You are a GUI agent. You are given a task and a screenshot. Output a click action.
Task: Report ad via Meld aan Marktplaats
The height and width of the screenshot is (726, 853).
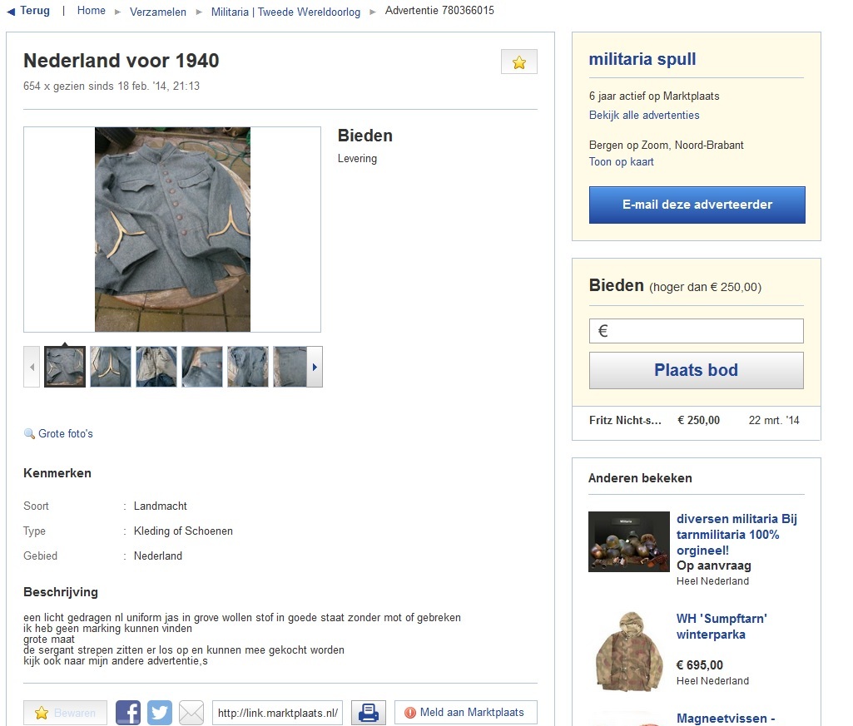click(465, 713)
